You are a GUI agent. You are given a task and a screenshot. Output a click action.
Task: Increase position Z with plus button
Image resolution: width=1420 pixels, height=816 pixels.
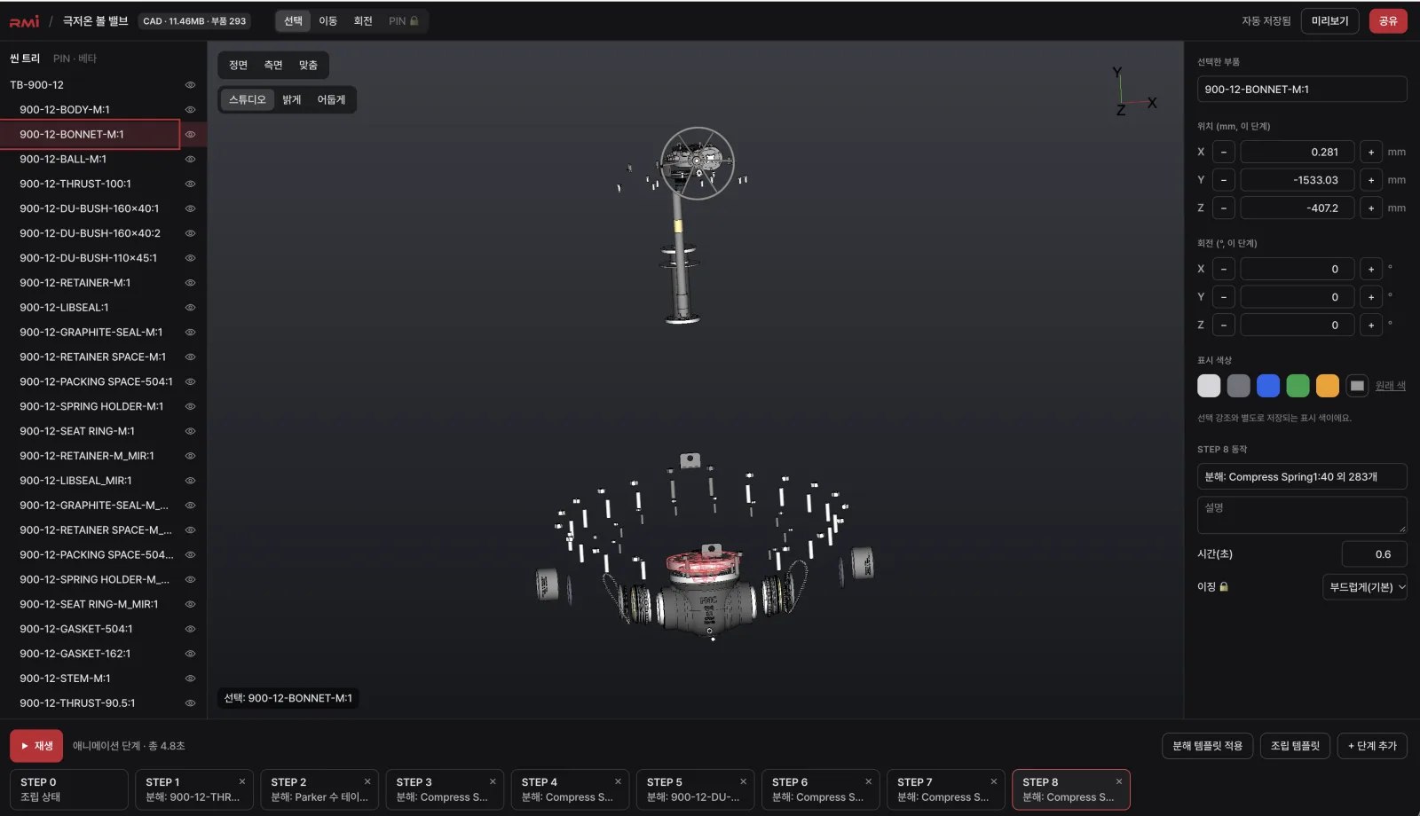point(1371,208)
